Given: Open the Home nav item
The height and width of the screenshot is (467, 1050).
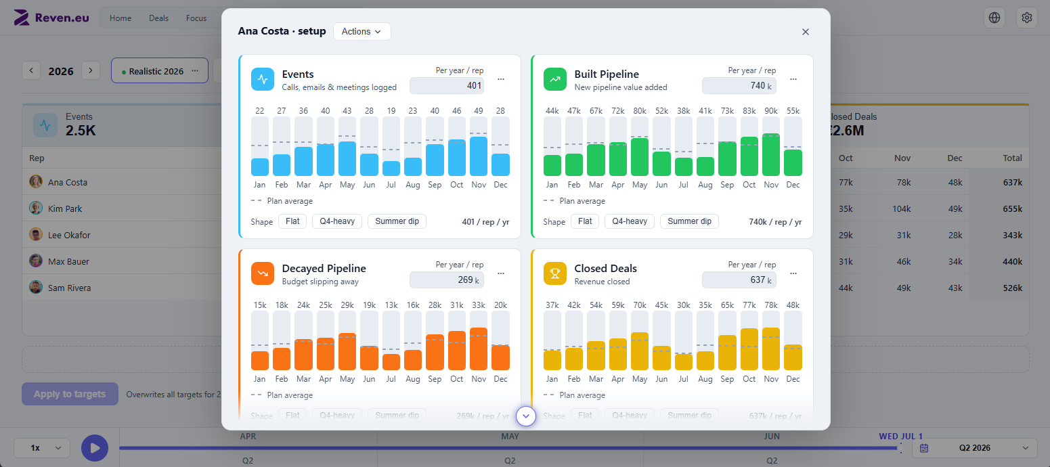Looking at the screenshot, I should coord(121,18).
